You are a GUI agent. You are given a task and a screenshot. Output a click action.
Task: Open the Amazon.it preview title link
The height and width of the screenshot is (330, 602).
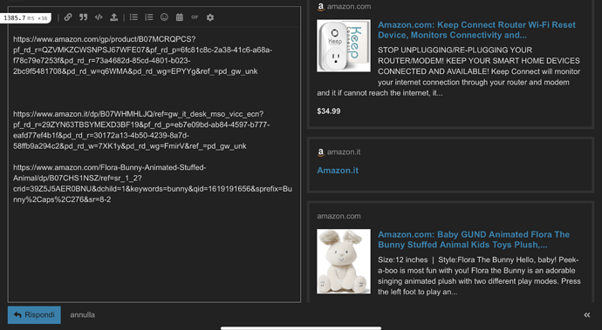pos(338,170)
